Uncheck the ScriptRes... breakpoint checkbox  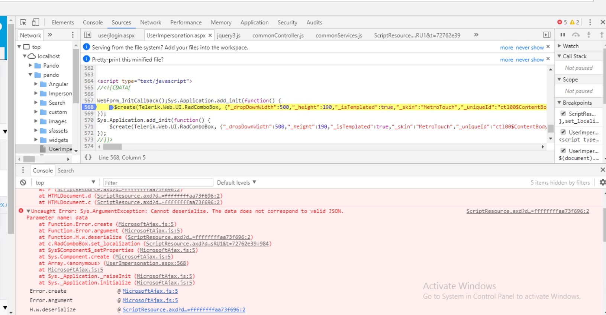click(x=563, y=114)
